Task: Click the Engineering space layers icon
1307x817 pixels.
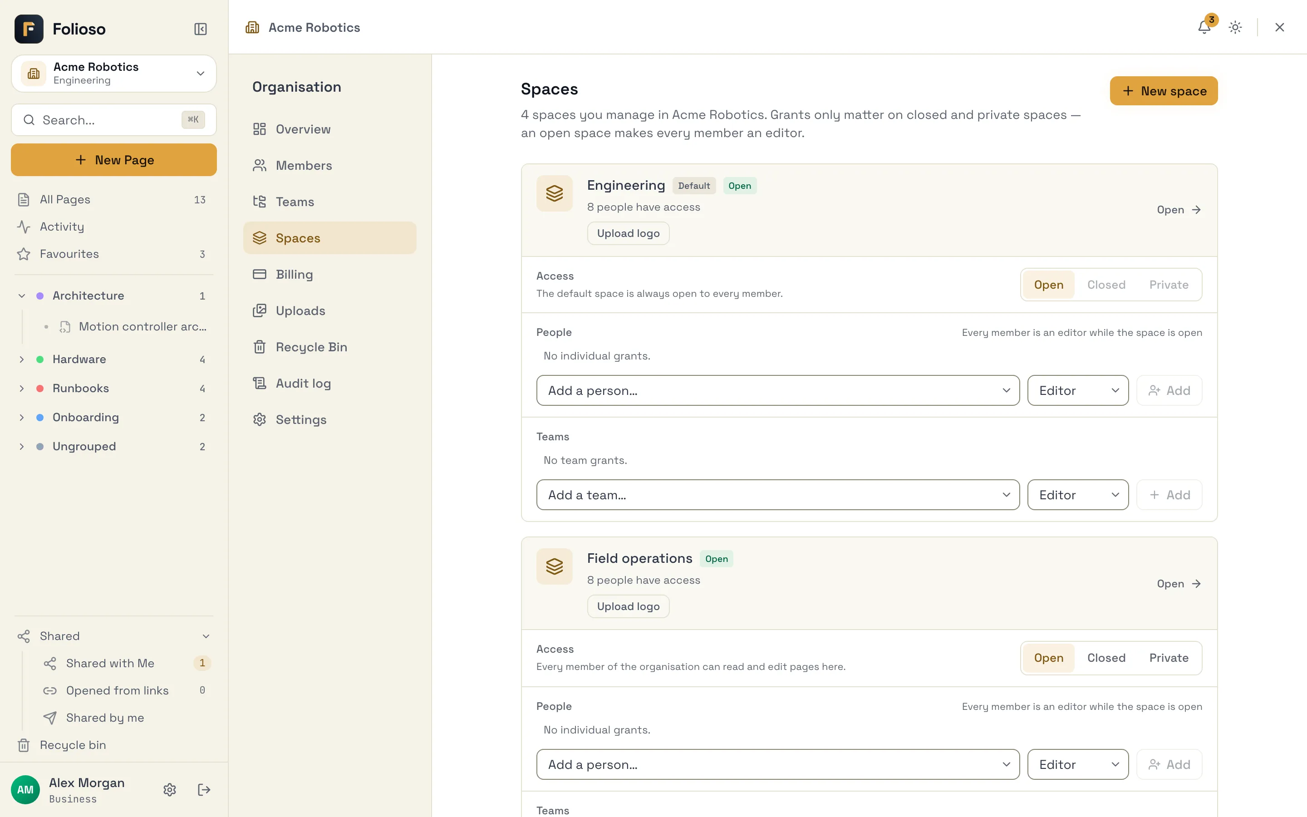Action: point(554,193)
